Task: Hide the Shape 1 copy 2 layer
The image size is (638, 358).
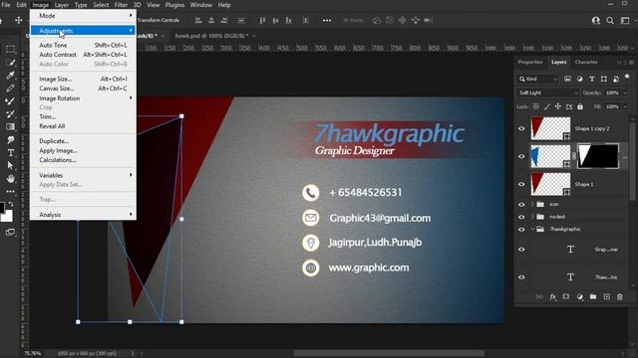Action: click(x=521, y=128)
